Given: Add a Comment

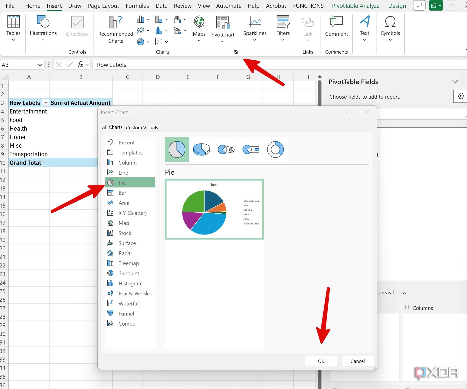Looking at the screenshot, I should tap(336, 26).
